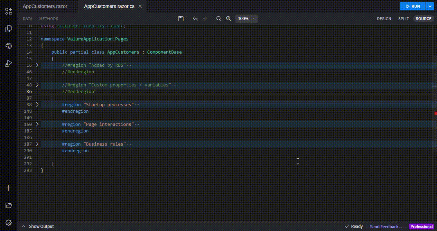The width and height of the screenshot is (437, 231).
Task: Click the folded ellipsis after "Business rules"
Action: point(129,144)
